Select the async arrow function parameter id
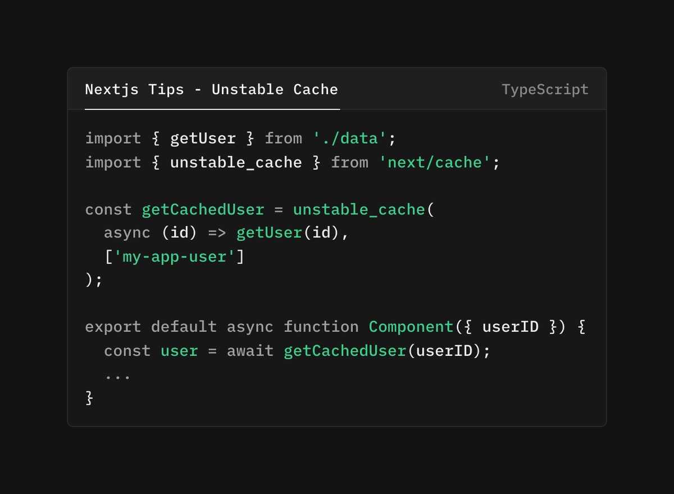The width and height of the screenshot is (674, 494). coord(179,232)
